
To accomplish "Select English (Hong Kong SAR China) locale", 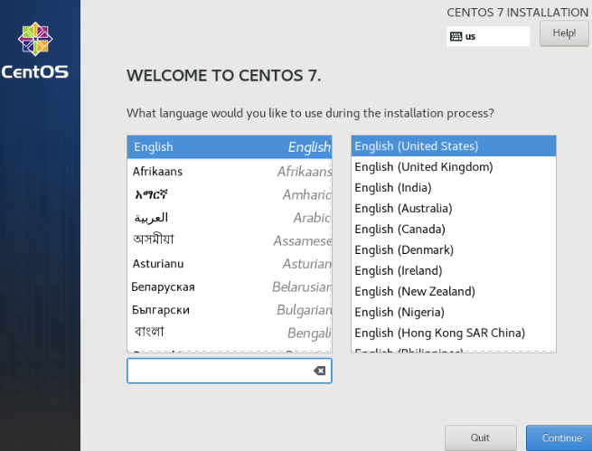I will [452, 334].
